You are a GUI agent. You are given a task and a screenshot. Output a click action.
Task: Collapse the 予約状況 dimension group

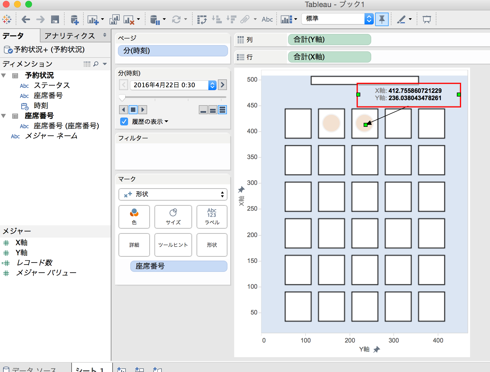4,75
